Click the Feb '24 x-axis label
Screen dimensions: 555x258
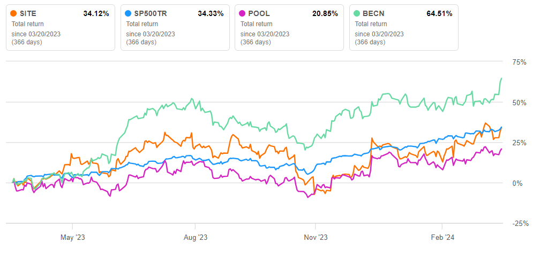tap(441, 237)
